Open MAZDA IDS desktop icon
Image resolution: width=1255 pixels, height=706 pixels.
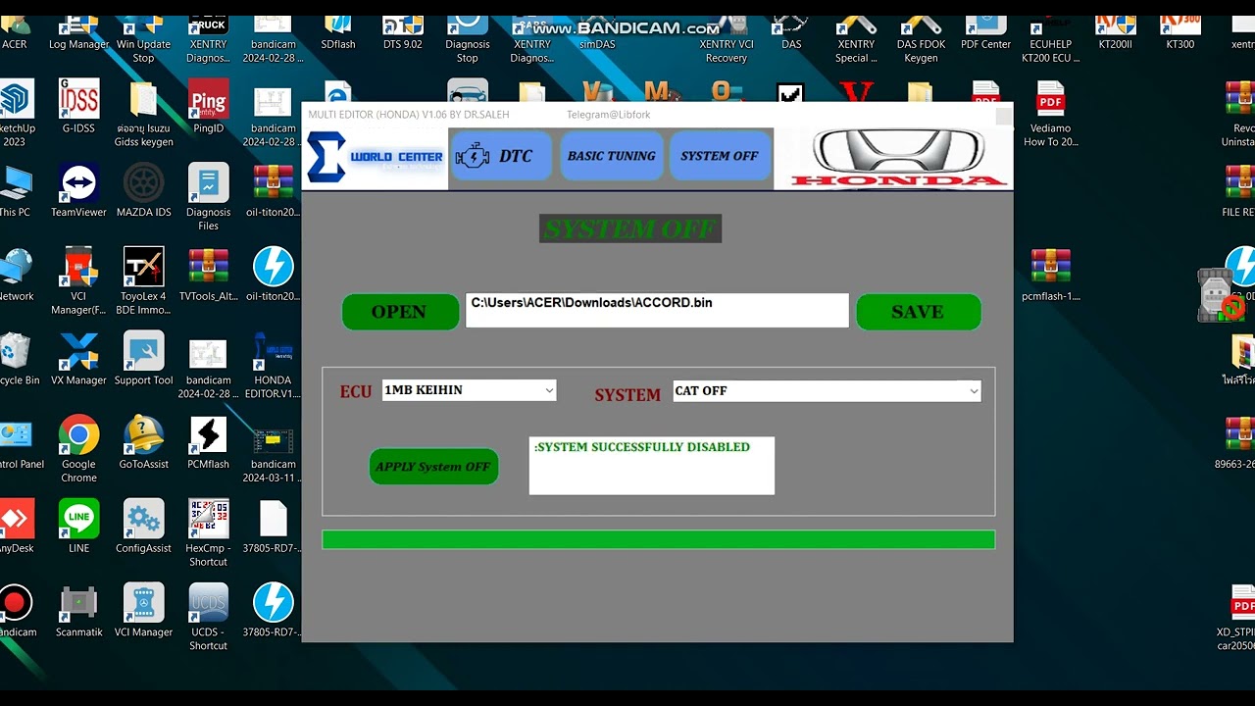[144, 190]
